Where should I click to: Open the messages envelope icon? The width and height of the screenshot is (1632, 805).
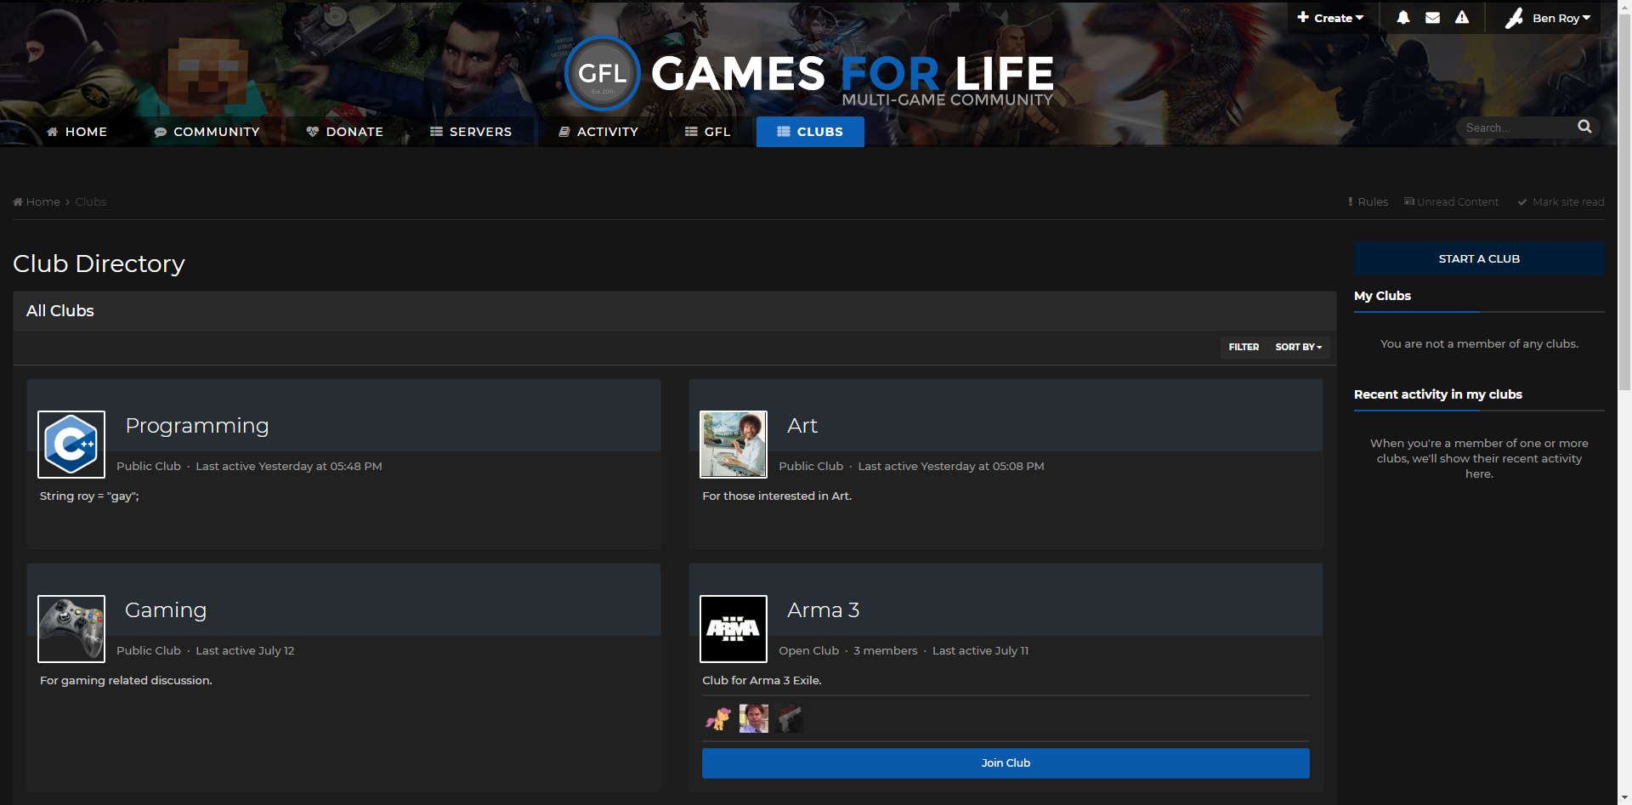1432,18
